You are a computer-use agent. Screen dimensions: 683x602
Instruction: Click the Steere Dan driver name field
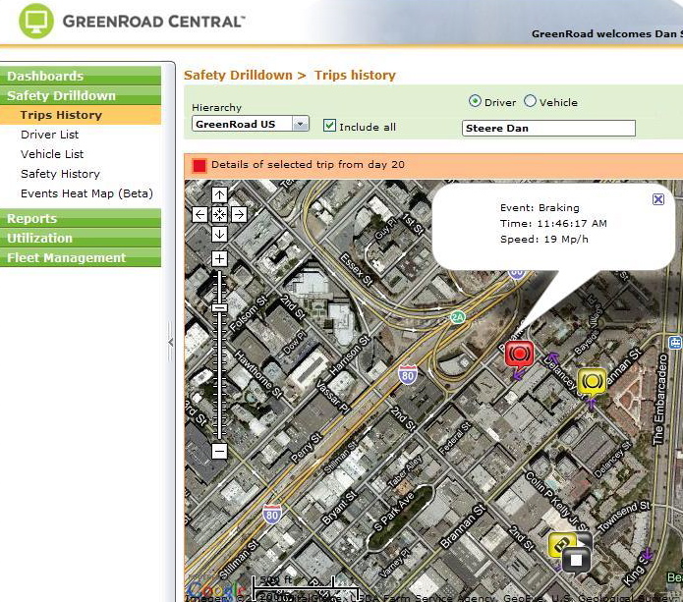(x=548, y=129)
